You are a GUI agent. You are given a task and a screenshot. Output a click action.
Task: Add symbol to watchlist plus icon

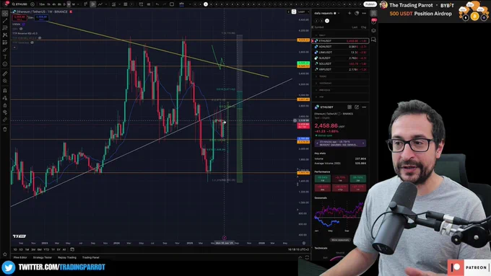[x=349, y=13]
